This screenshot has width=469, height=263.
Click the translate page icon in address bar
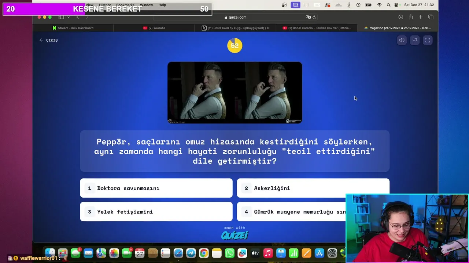308,17
